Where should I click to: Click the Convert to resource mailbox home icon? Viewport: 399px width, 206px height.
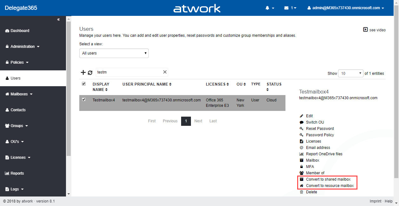302,186
